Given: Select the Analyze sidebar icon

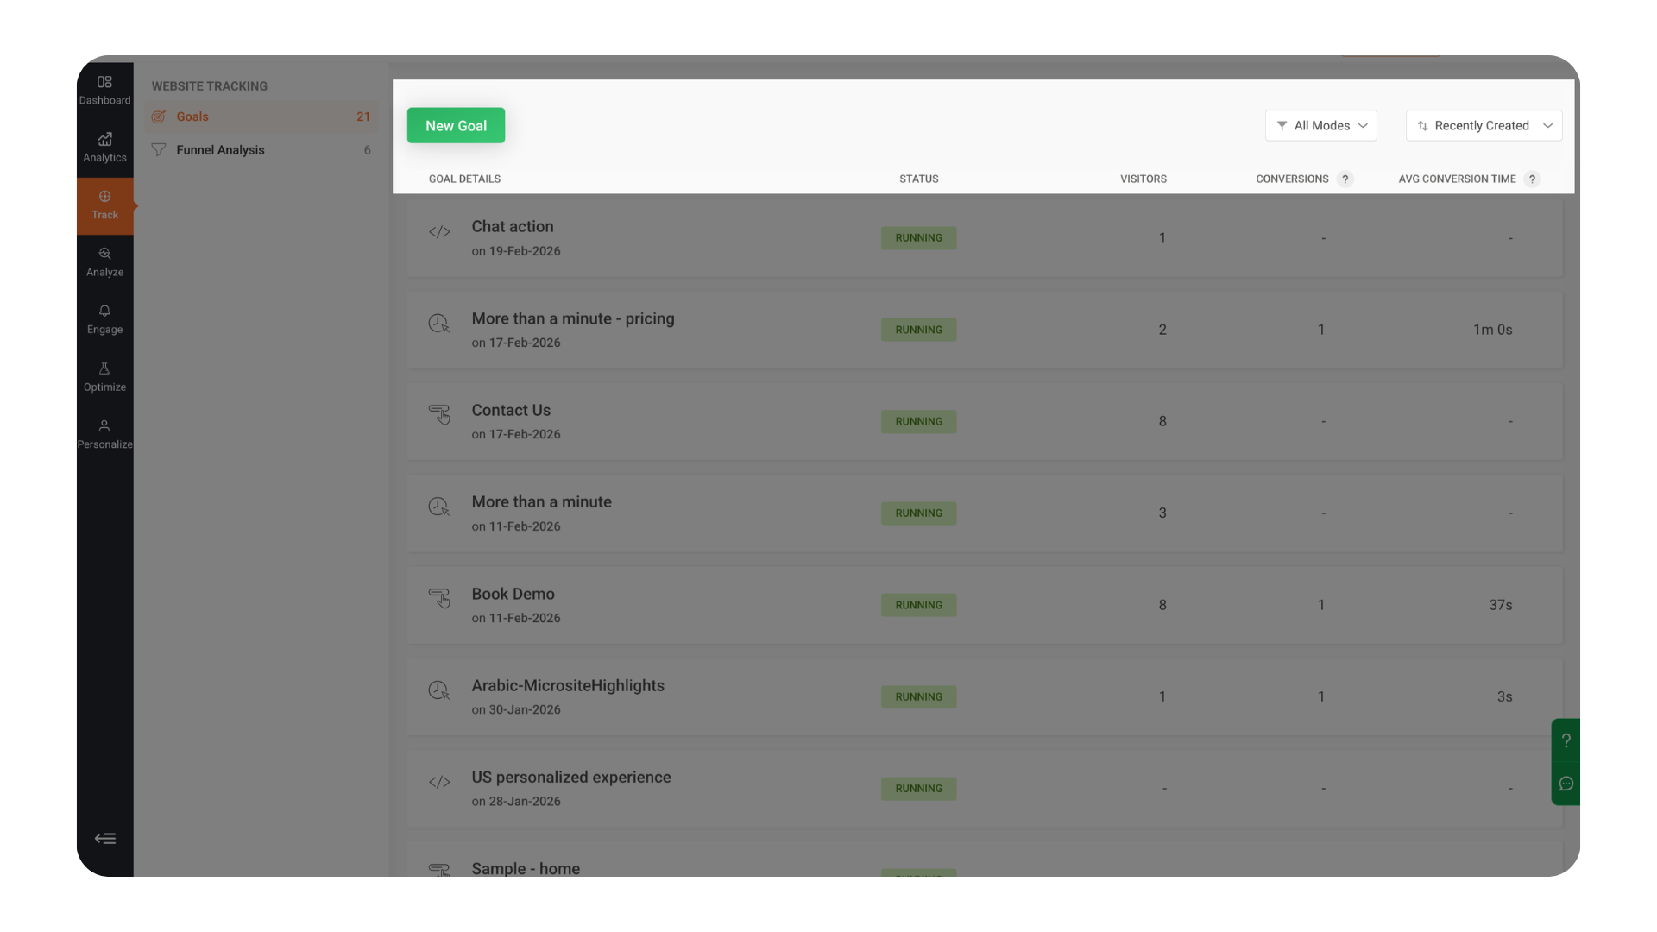Looking at the screenshot, I should (104, 261).
